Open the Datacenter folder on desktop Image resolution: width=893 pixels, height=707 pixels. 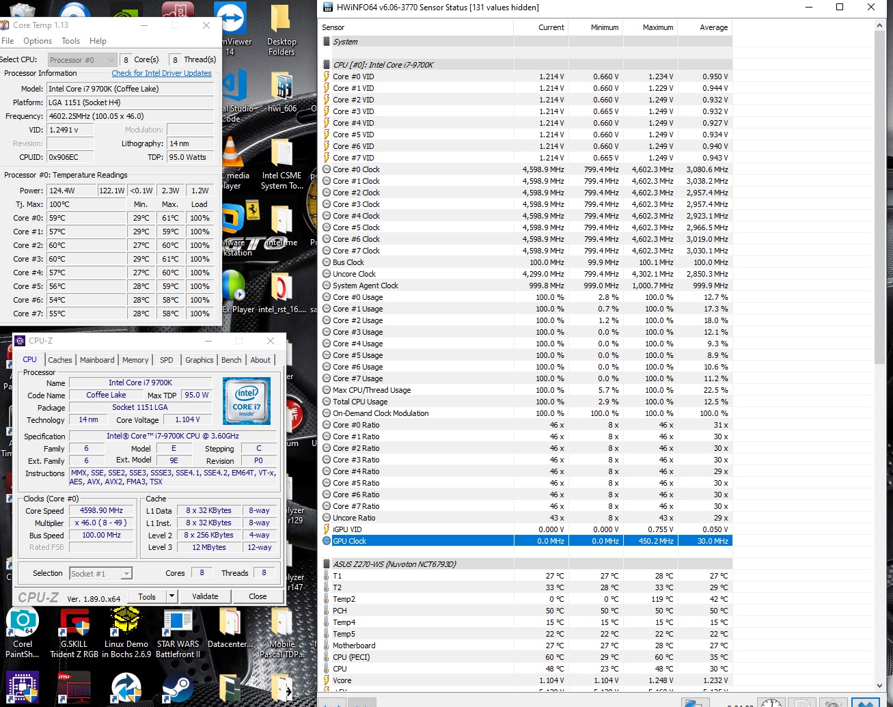coord(230,627)
